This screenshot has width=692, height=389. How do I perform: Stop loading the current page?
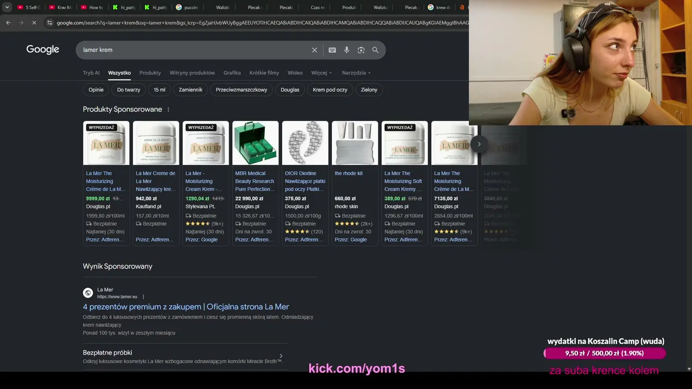click(x=34, y=23)
